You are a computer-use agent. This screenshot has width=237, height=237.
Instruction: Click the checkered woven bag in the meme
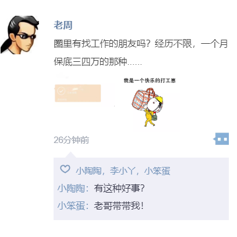[x=143, y=100]
